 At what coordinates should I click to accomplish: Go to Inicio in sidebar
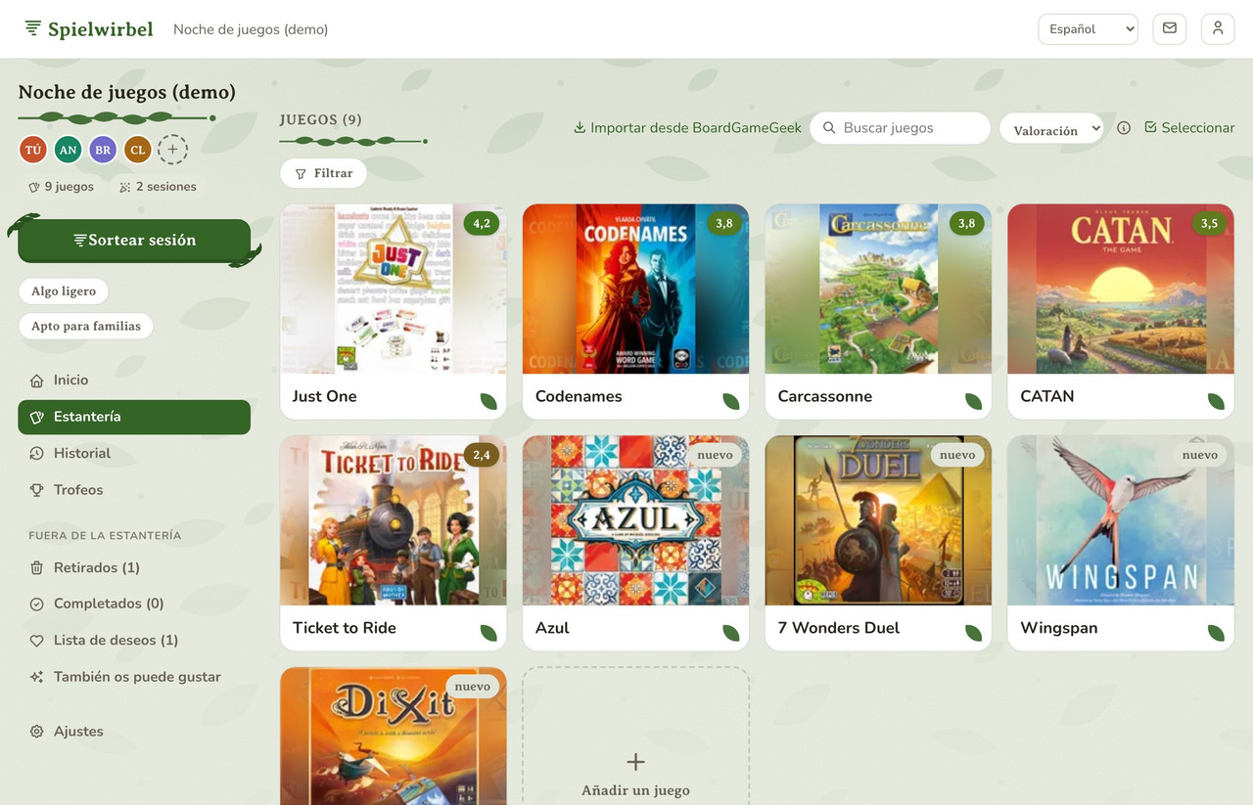[x=134, y=380]
